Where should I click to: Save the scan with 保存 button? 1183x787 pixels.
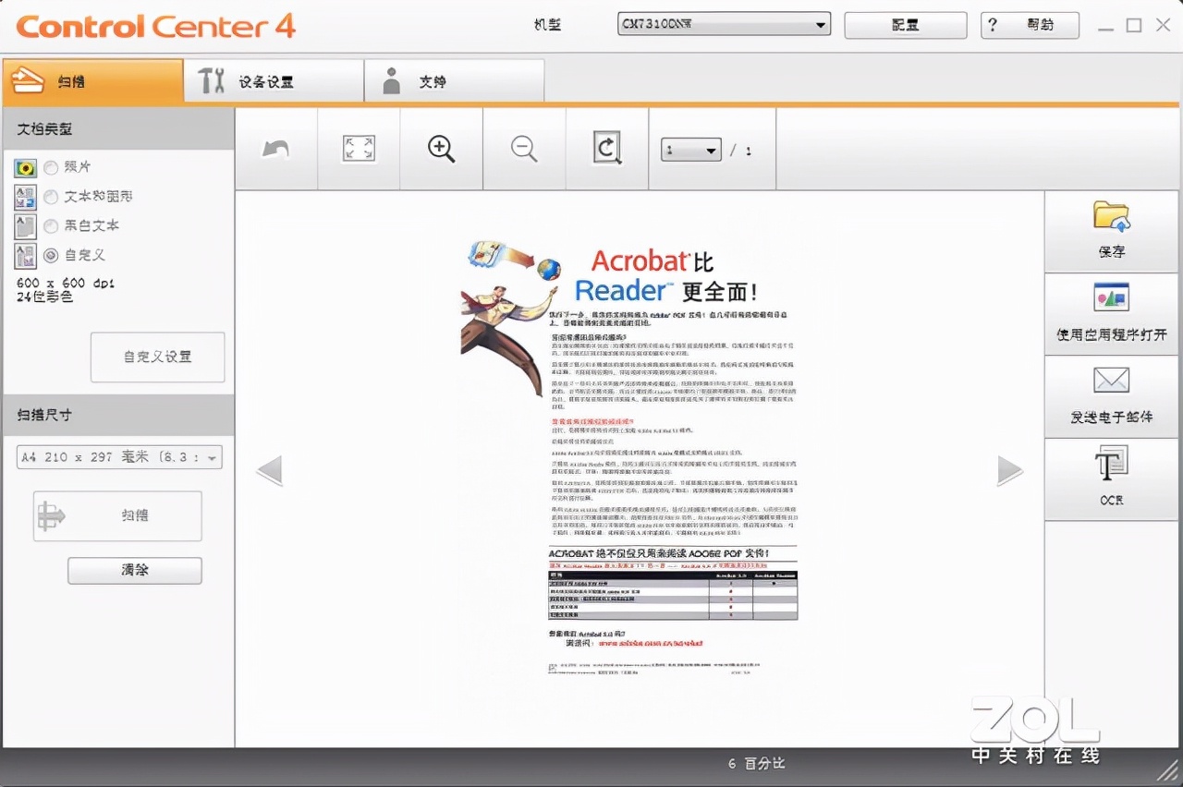pos(1112,232)
